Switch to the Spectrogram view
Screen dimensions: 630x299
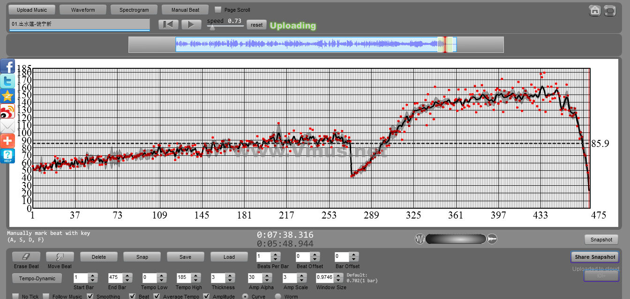tap(134, 10)
